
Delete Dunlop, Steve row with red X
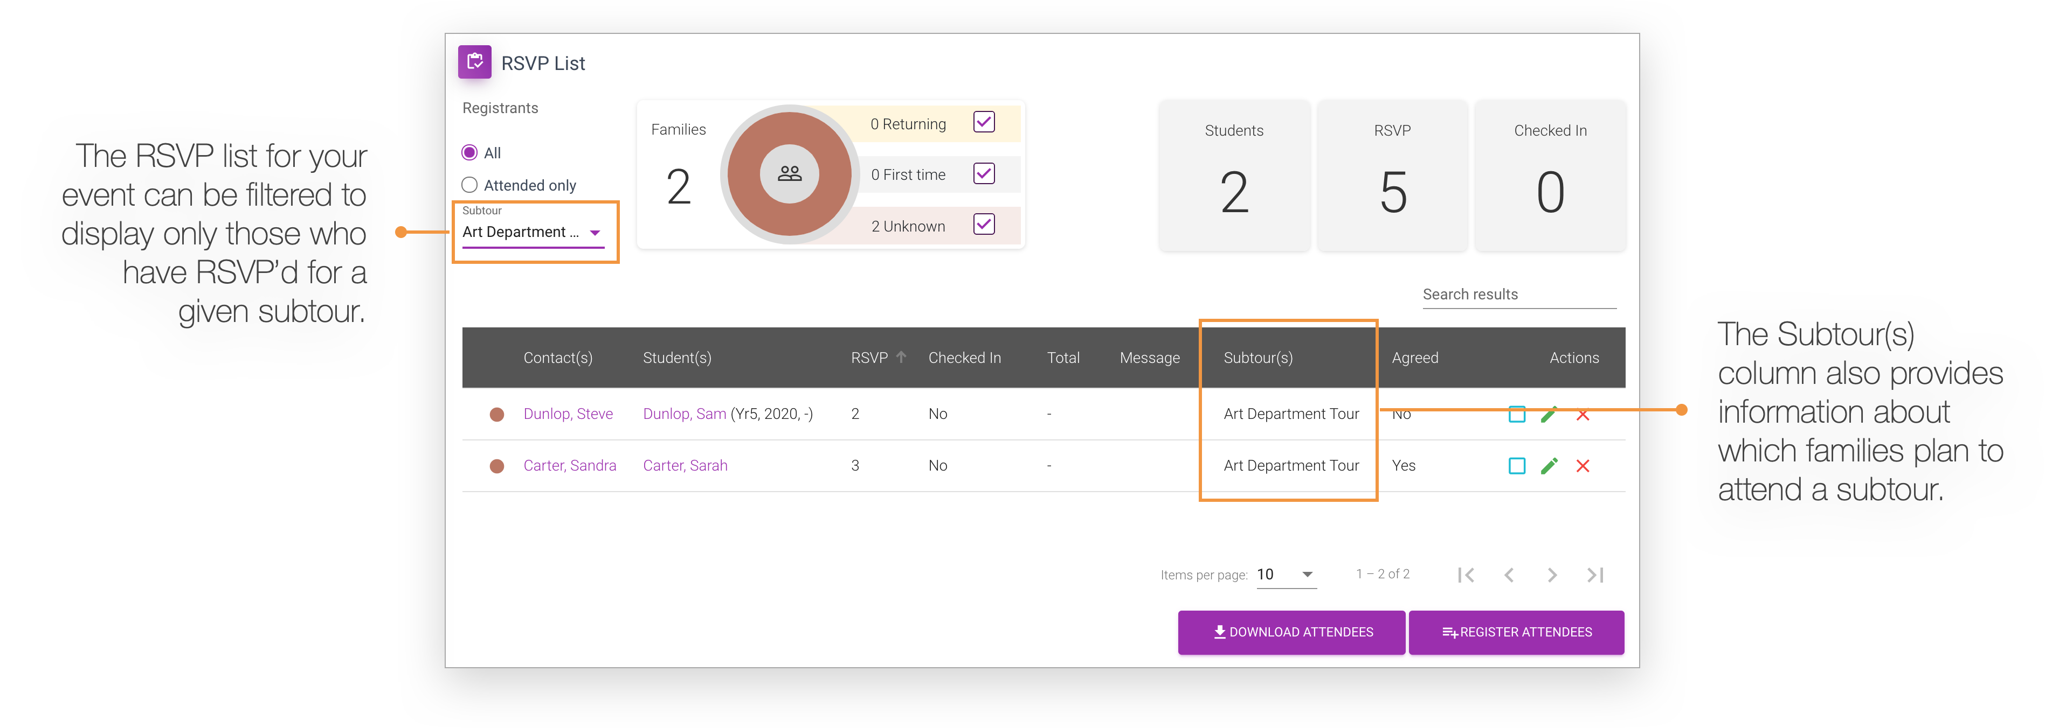1583,414
